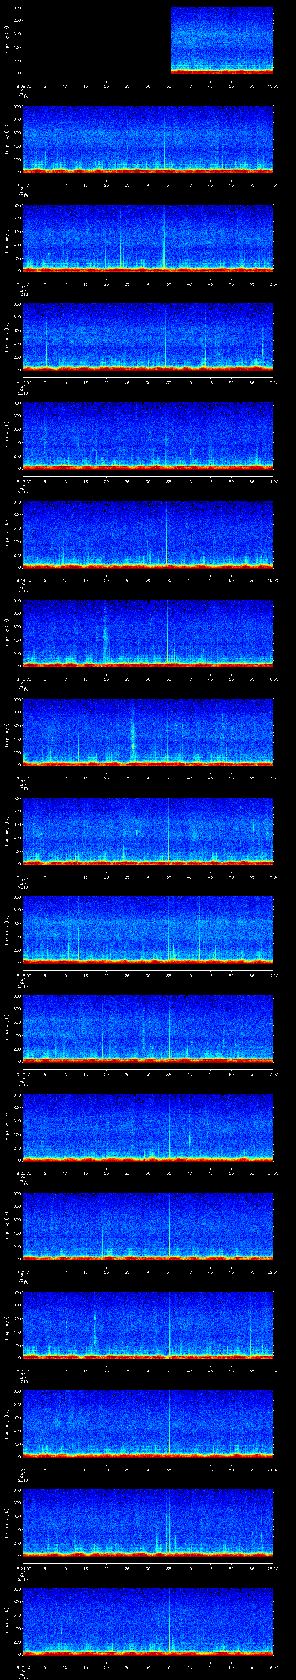
Task: Click the spectrogram beginning at 8:22:00
Action: pos(148,1324)
